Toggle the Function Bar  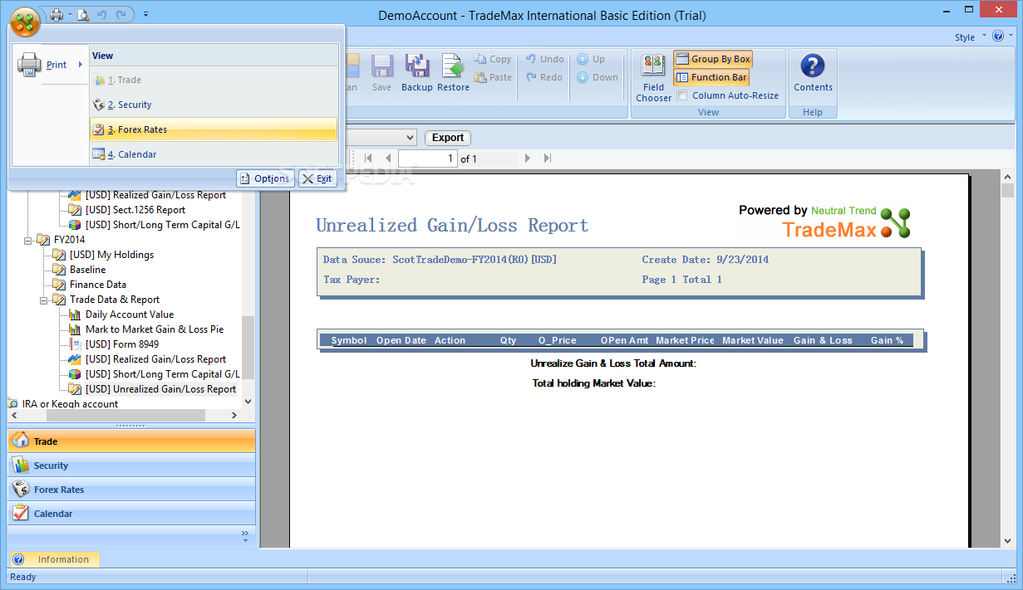[711, 77]
